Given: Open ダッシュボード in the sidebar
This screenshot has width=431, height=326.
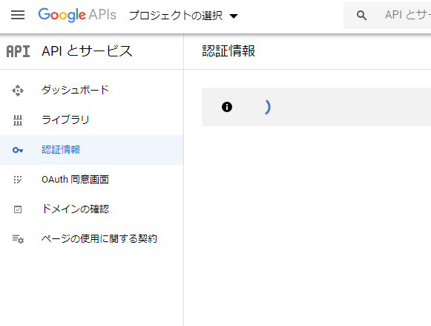Looking at the screenshot, I should [91, 91].
